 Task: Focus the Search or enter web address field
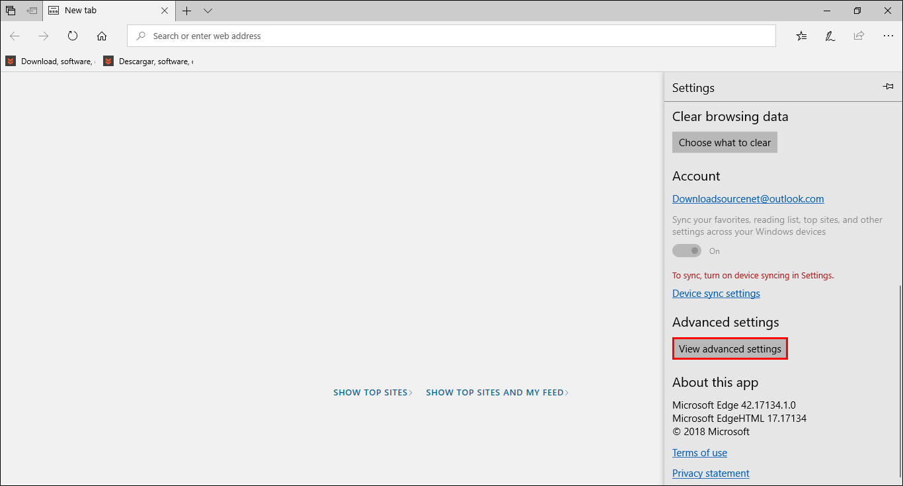click(451, 36)
